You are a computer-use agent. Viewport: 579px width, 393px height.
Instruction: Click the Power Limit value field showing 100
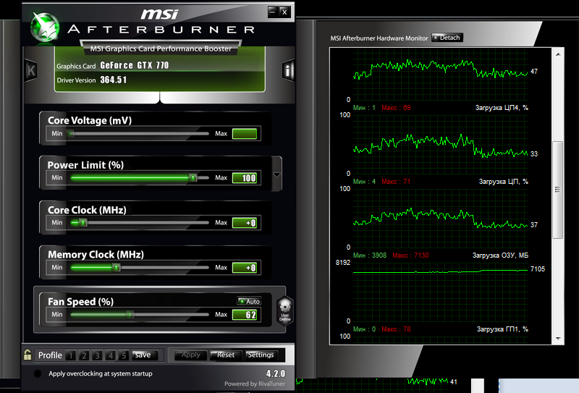coord(245,178)
